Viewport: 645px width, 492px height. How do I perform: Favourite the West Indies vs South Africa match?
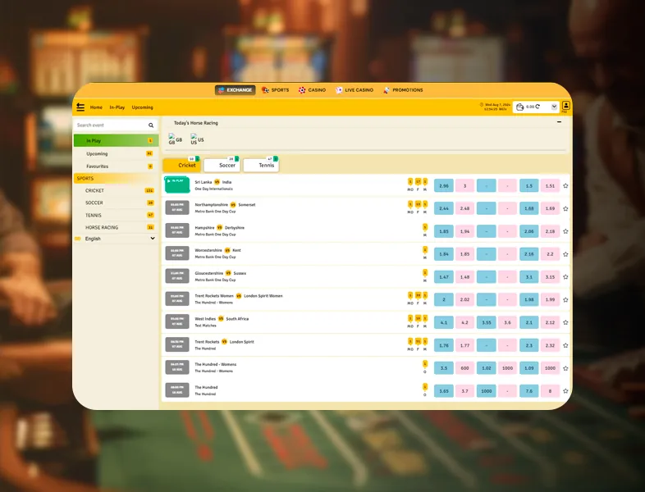[565, 322]
